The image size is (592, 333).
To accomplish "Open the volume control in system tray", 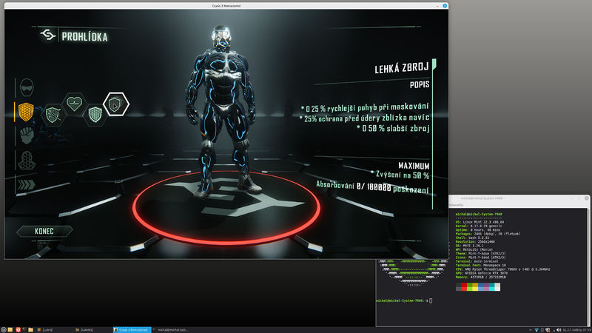I will point(559,330).
